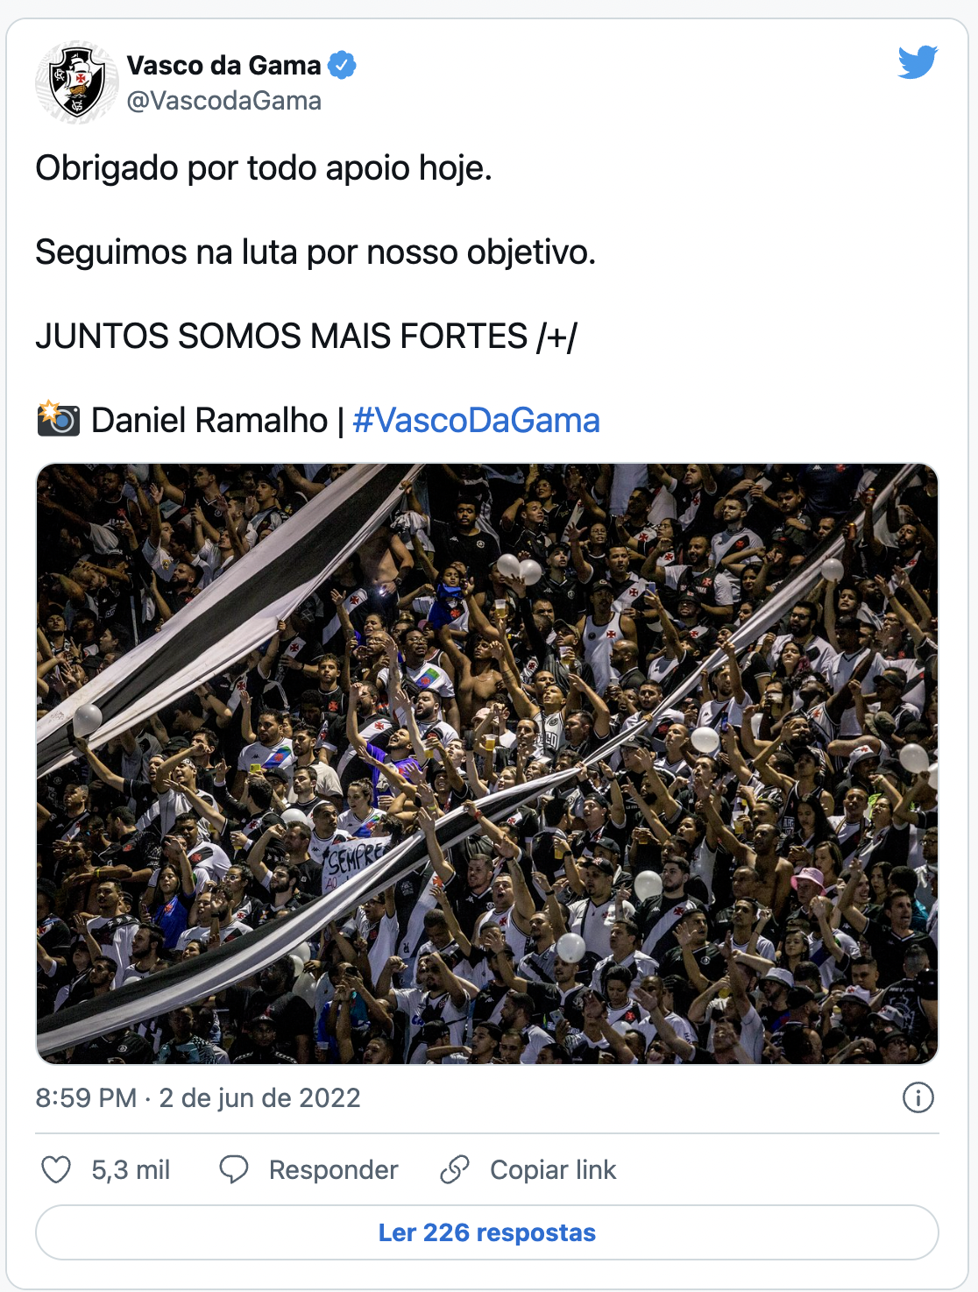Open the crowd photo of fans
Image resolution: width=978 pixels, height=1292 pixels.
[x=487, y=763]
